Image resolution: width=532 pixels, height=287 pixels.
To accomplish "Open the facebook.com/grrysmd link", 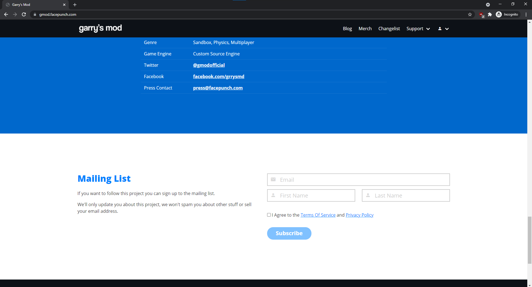I will (219, 76).
